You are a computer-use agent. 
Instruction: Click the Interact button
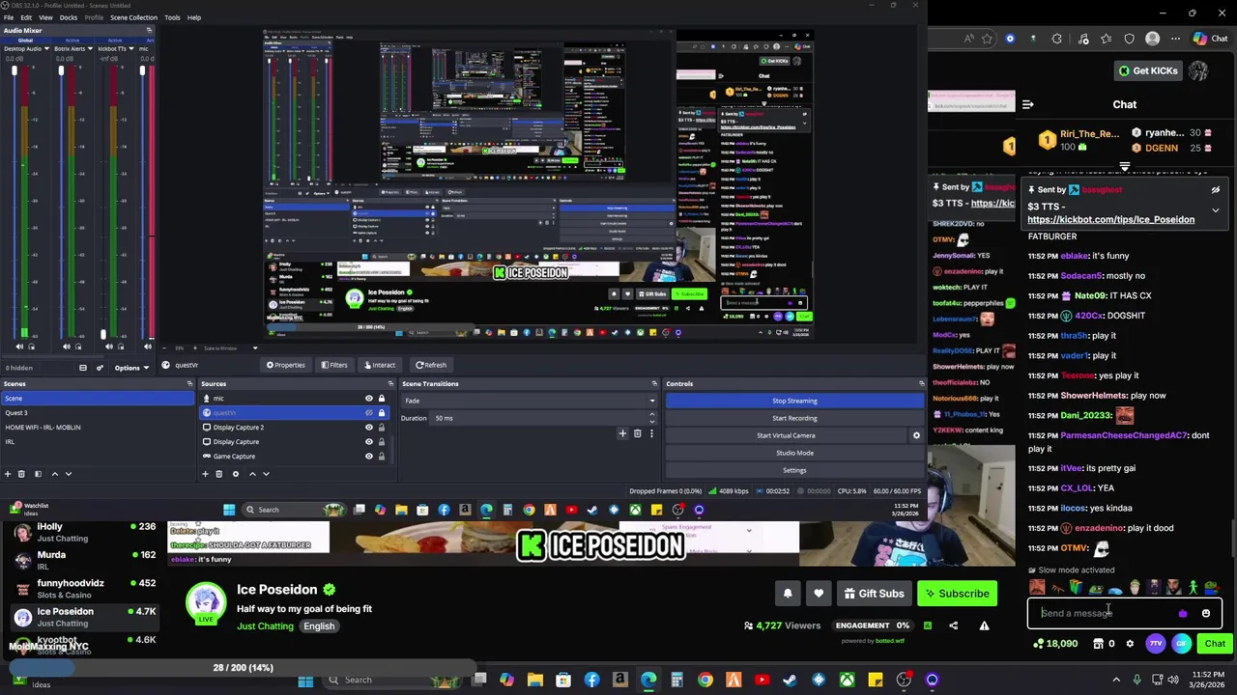click(x=378, y=365)
